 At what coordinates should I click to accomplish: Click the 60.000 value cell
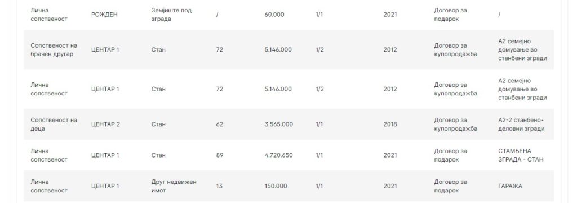(274, 15)
